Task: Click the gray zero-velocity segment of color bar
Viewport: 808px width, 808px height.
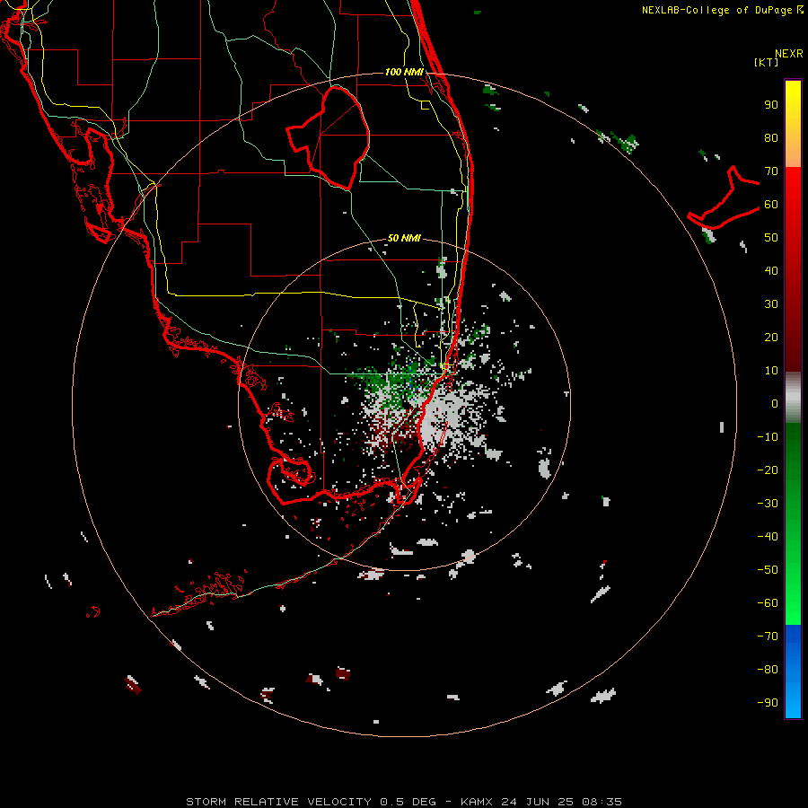Action: click(x=793, y=397)
